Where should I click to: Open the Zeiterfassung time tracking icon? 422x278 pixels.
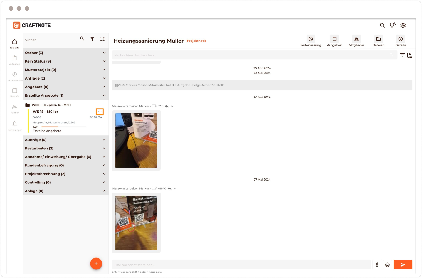click(x=310, y=39)
